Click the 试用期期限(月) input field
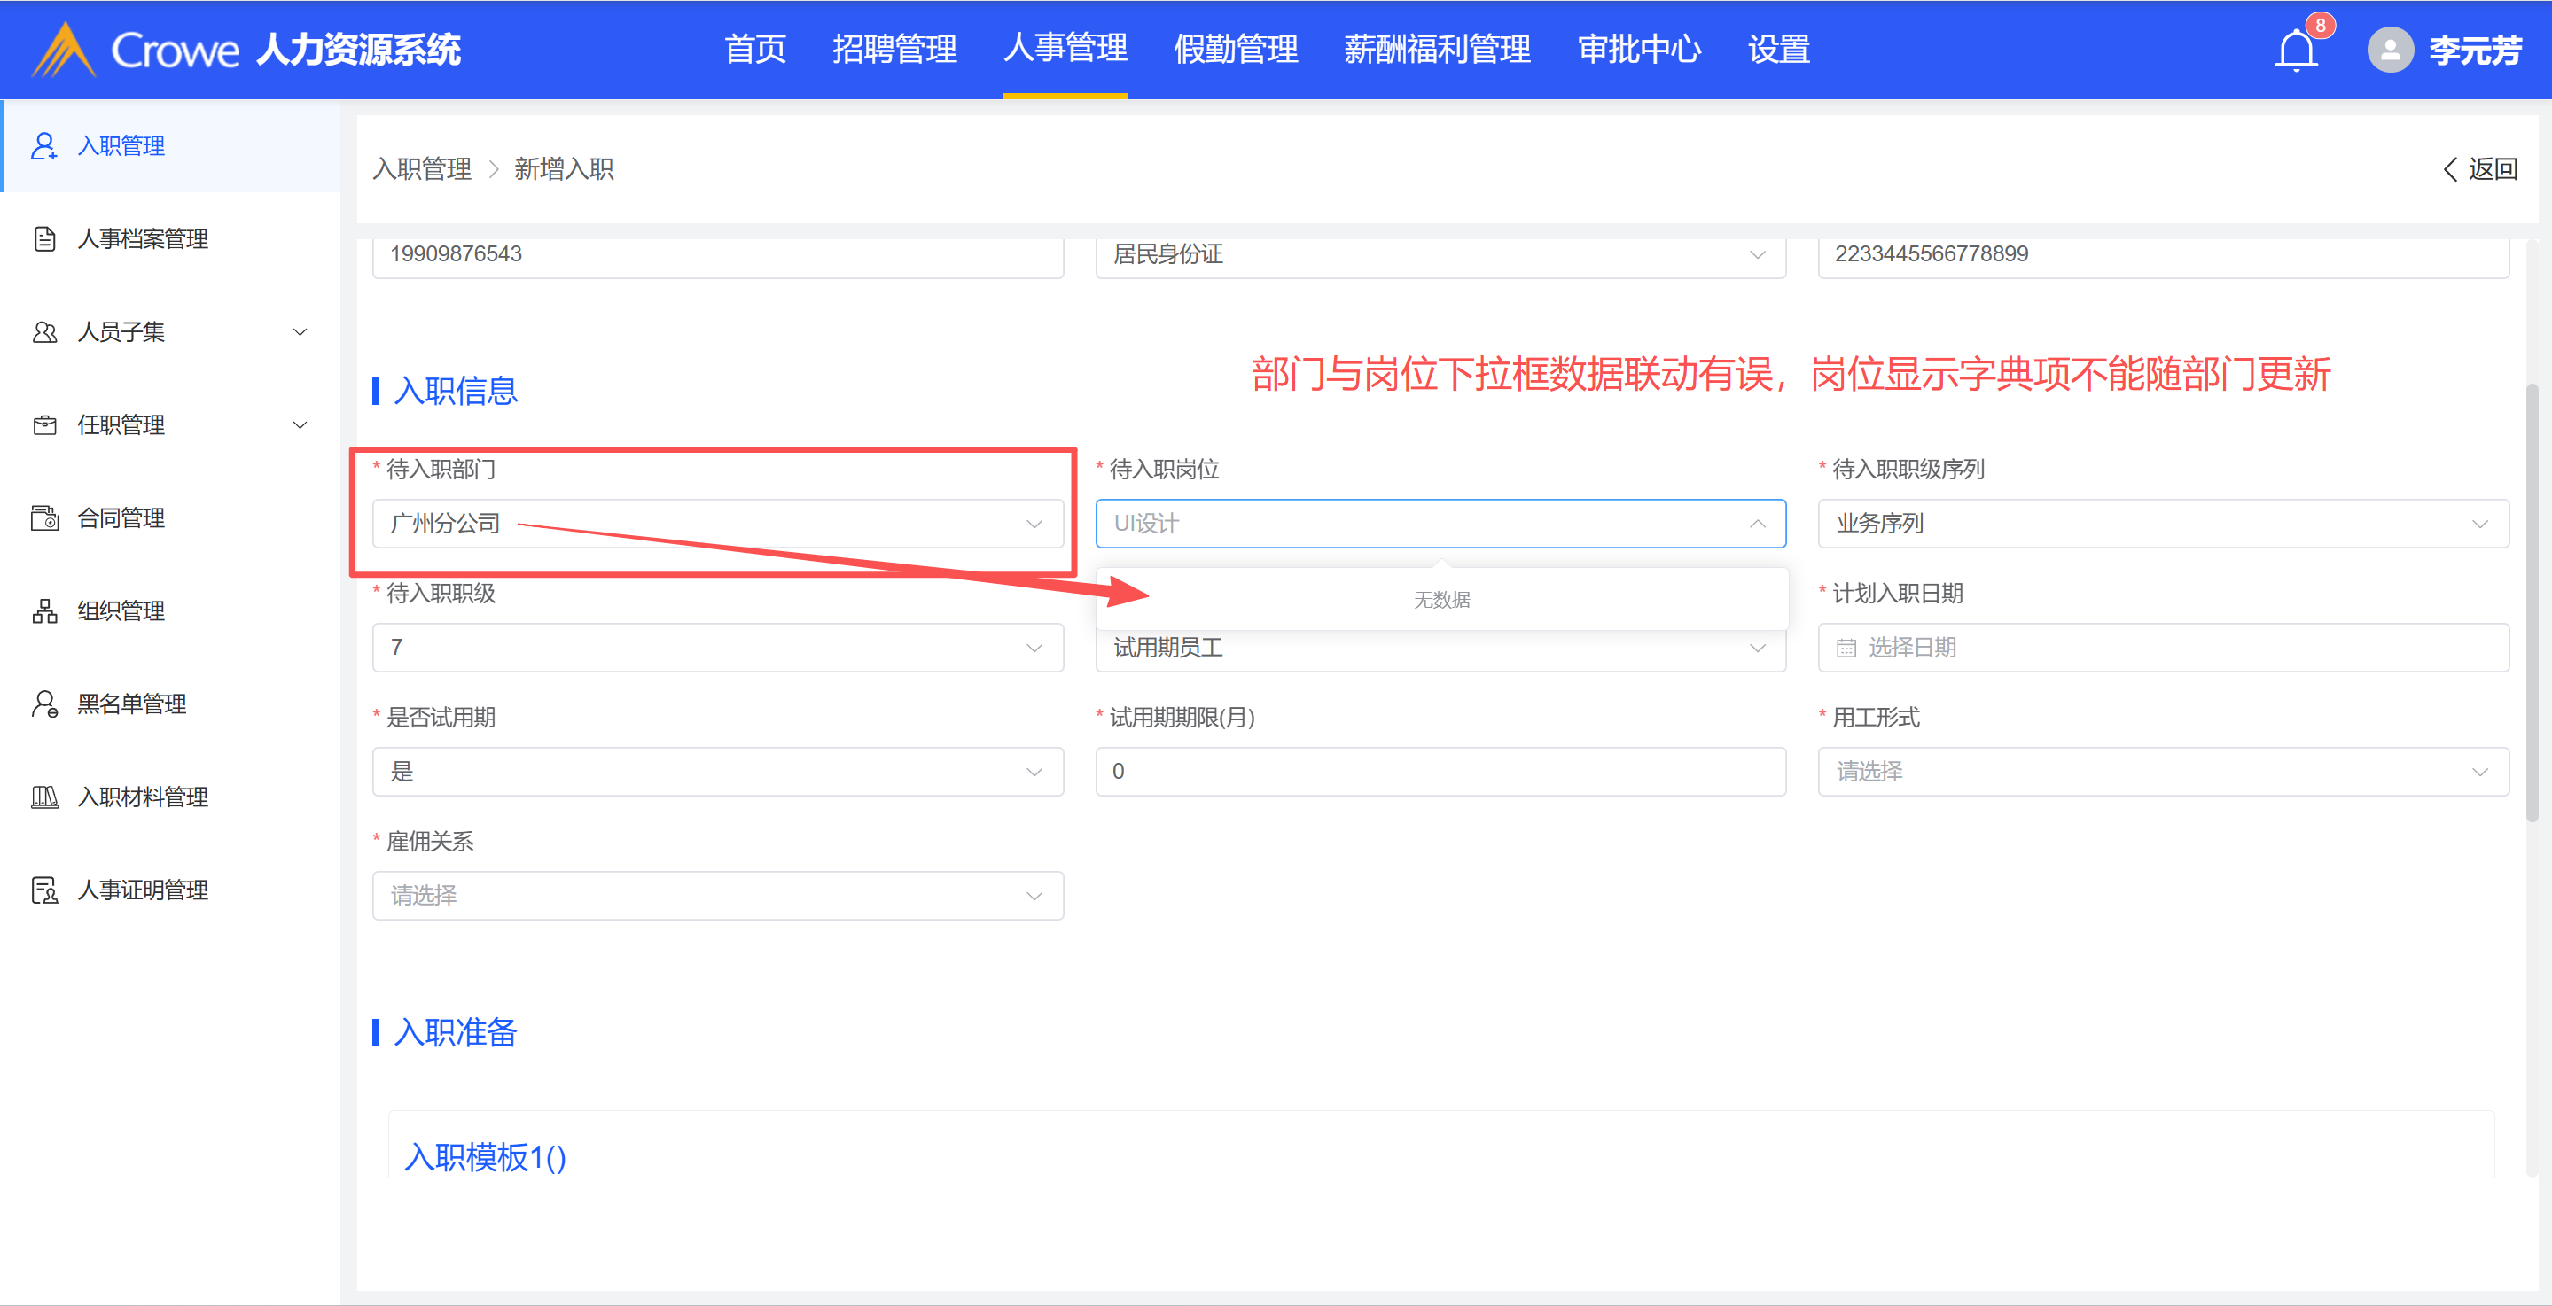The width and height of the screenshot is (2552, 1306). pyautogui.click(x=1440, y=772)
